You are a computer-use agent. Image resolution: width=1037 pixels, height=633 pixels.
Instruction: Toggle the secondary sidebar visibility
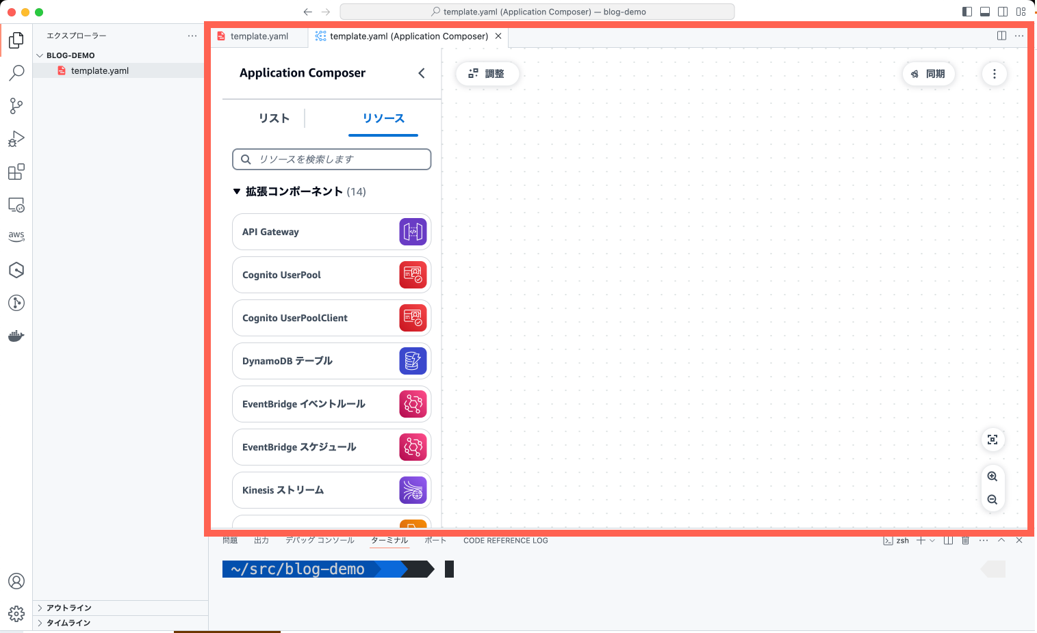pyautogui.click(x=1003, y=12)
